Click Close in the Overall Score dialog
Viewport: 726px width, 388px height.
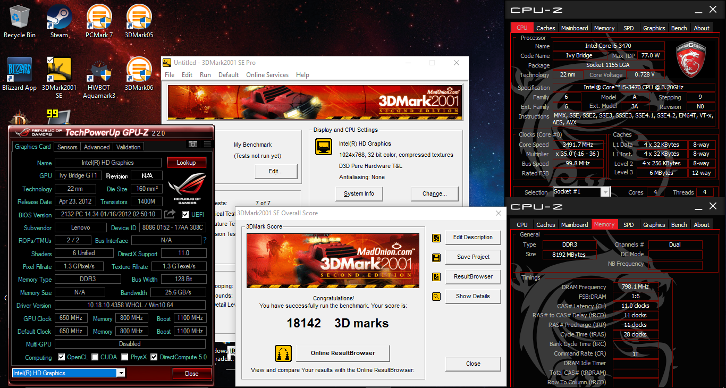(x=473, y=364)
